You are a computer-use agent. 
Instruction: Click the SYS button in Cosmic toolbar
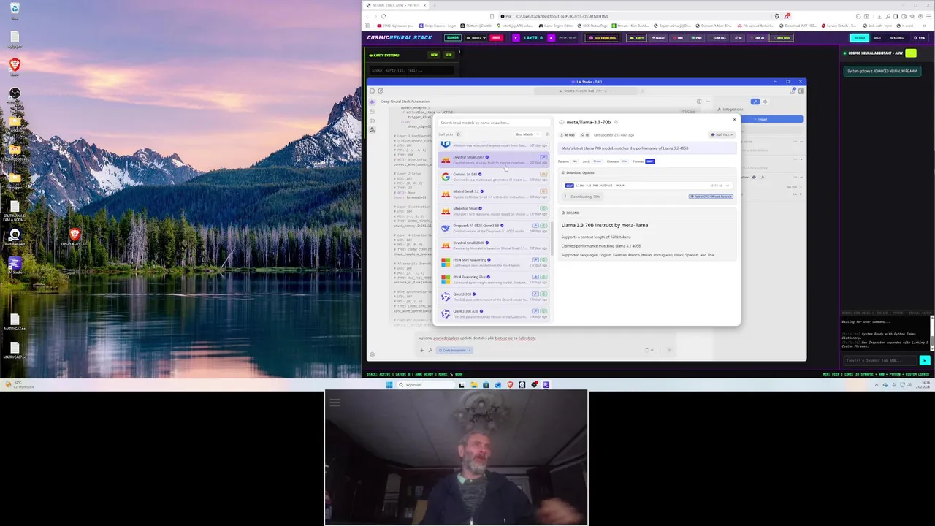click(x=920, y=37)
